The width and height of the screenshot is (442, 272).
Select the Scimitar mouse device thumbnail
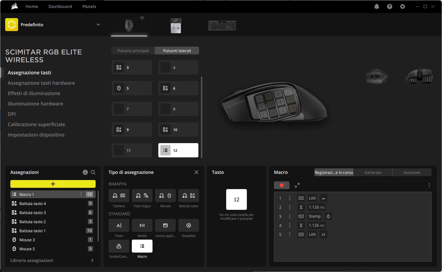[x=129, y=25]
